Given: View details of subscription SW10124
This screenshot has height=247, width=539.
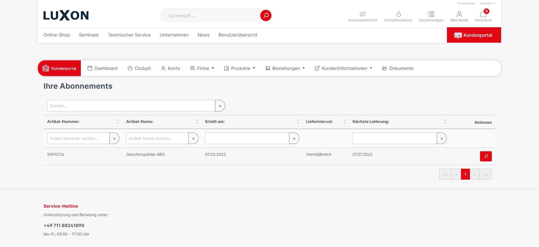Looking at the screenshot, I should [486, 156].
